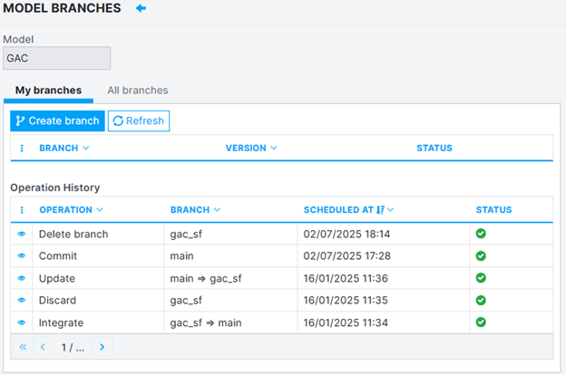This screenshot has width=566, height=375.
Task: Click date '16/01/2025 11:36'
Action: click(x=346, y=278)
